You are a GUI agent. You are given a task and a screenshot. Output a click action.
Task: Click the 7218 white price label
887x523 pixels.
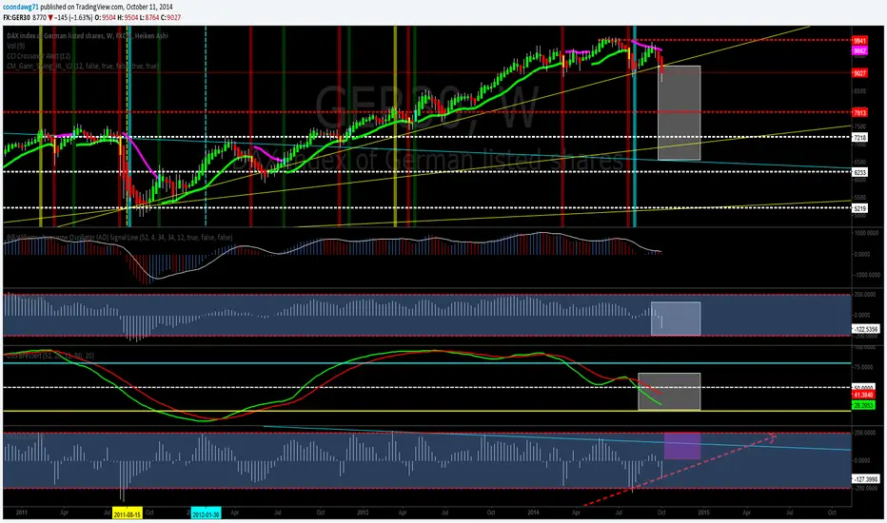pyautogui.click(x=859, y=137)
